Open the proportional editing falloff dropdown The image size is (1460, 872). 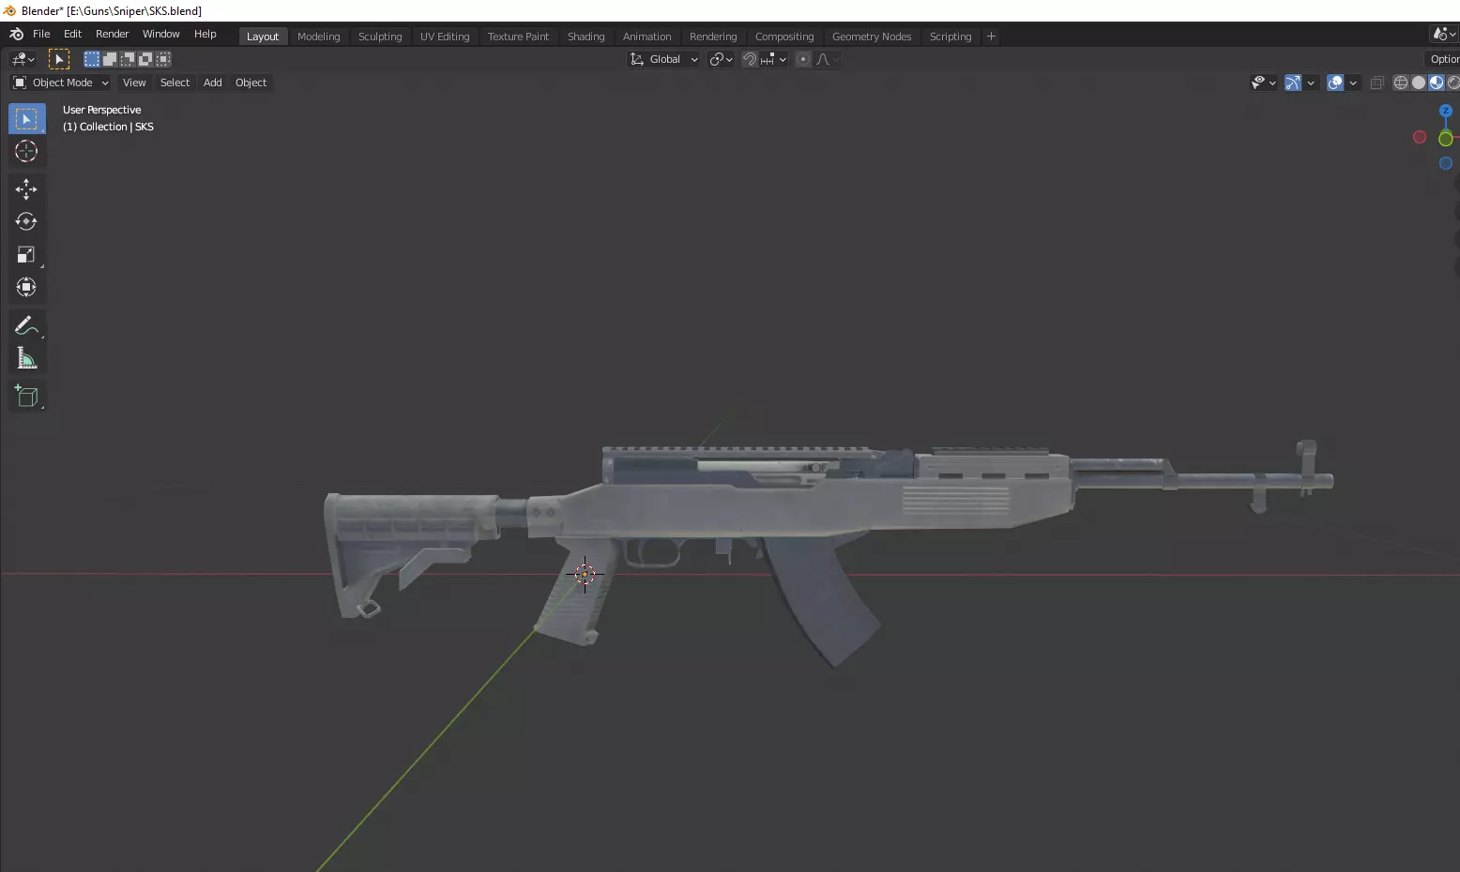pos(828,59)
